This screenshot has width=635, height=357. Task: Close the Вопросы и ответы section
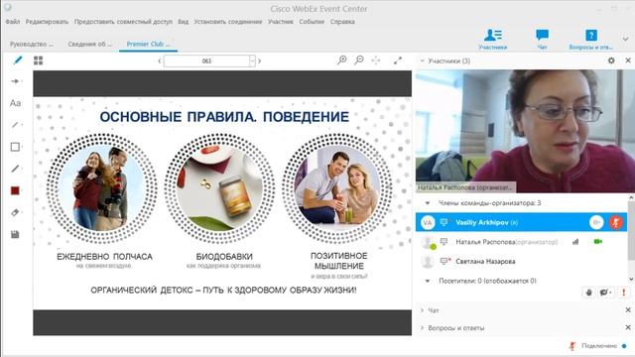click(628, 327)
